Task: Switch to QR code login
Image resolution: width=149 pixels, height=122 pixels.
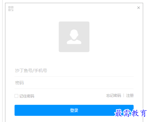Action: pyautogui.click(x=11, y=9)
